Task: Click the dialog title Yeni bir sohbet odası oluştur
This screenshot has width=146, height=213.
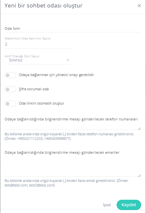Action: [44, 6]
